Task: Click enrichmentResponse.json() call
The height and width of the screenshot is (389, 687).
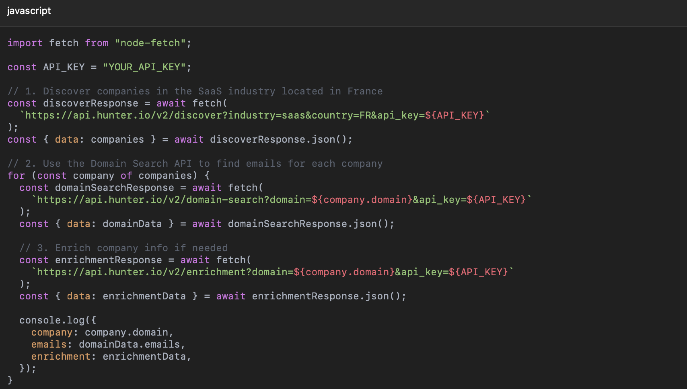Action: pyautogui.click(x=328, y=296)
